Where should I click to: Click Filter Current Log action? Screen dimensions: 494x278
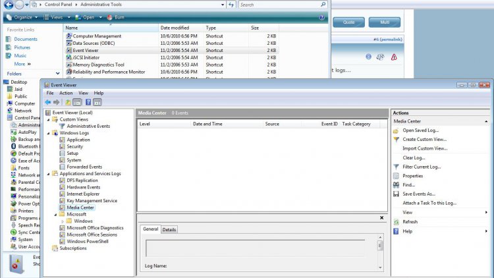[422, 167]
